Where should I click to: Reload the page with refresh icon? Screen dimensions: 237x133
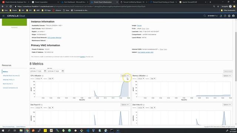click(x=11, y=7)
